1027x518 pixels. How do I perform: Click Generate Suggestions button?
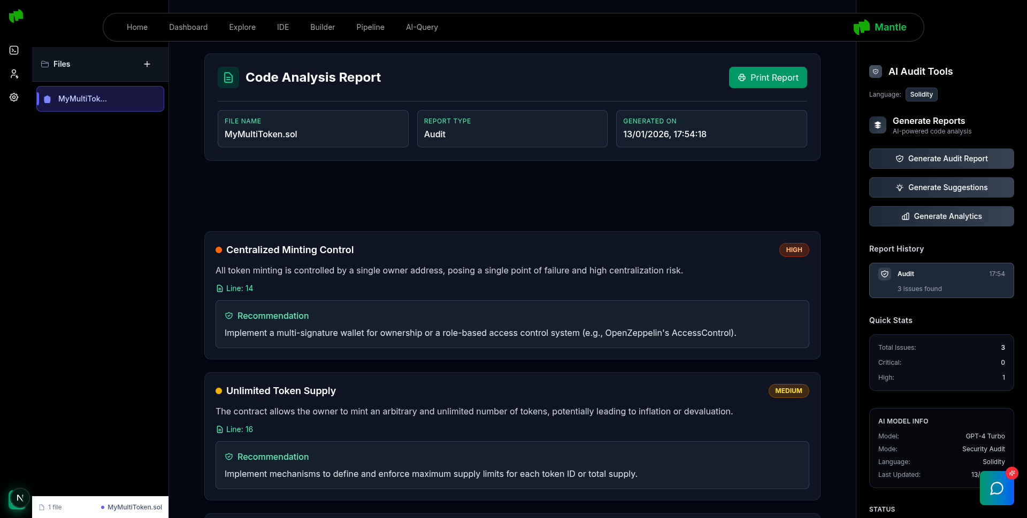941,187
